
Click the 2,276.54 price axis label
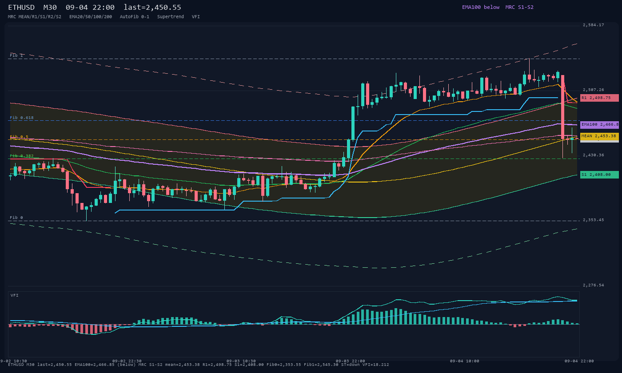pos(594,285)
